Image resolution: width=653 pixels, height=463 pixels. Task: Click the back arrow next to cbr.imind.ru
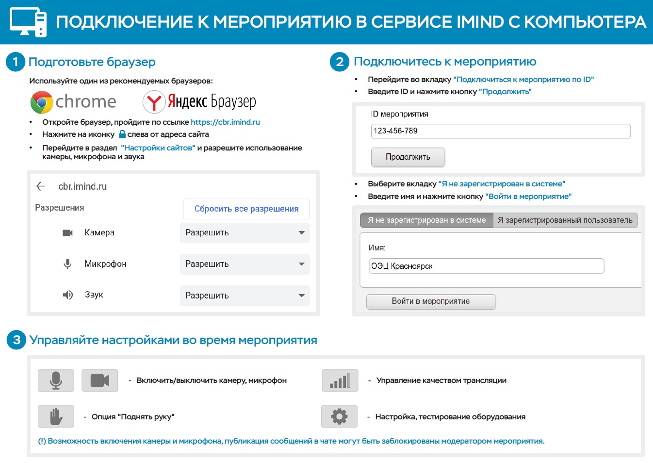(x=40, y=186)
